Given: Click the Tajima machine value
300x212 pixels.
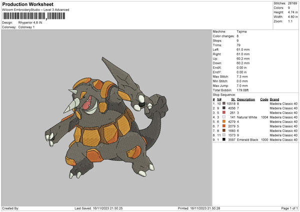Looking at the screenshot, I should 241,31.
